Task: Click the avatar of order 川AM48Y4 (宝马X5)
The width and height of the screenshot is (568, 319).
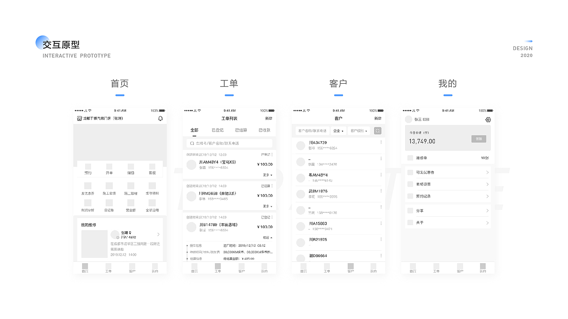Action: 191,165
